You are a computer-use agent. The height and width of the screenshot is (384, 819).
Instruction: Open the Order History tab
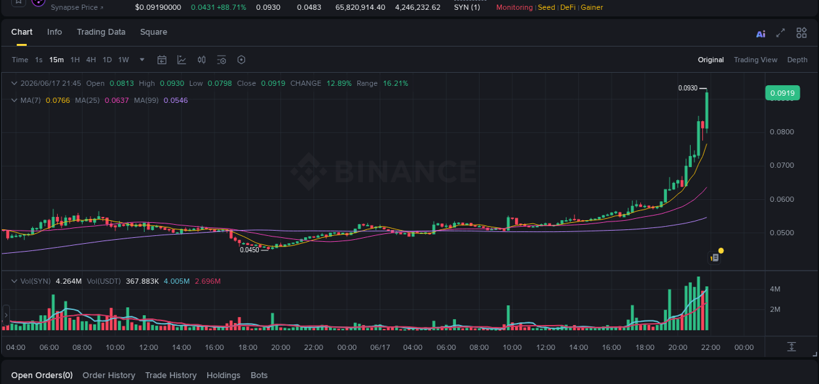[x=109, y=375]
